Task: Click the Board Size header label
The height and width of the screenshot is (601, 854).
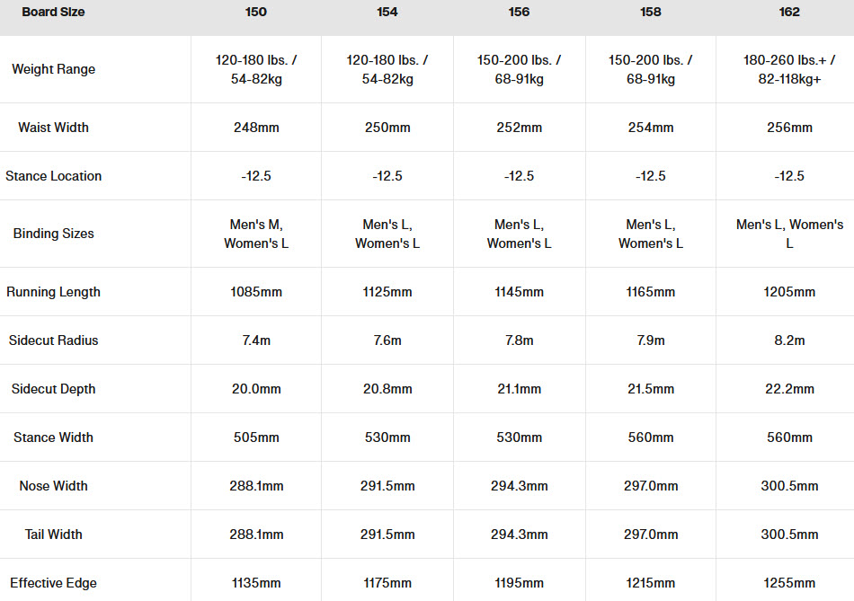Action: [x=53, y=13]
